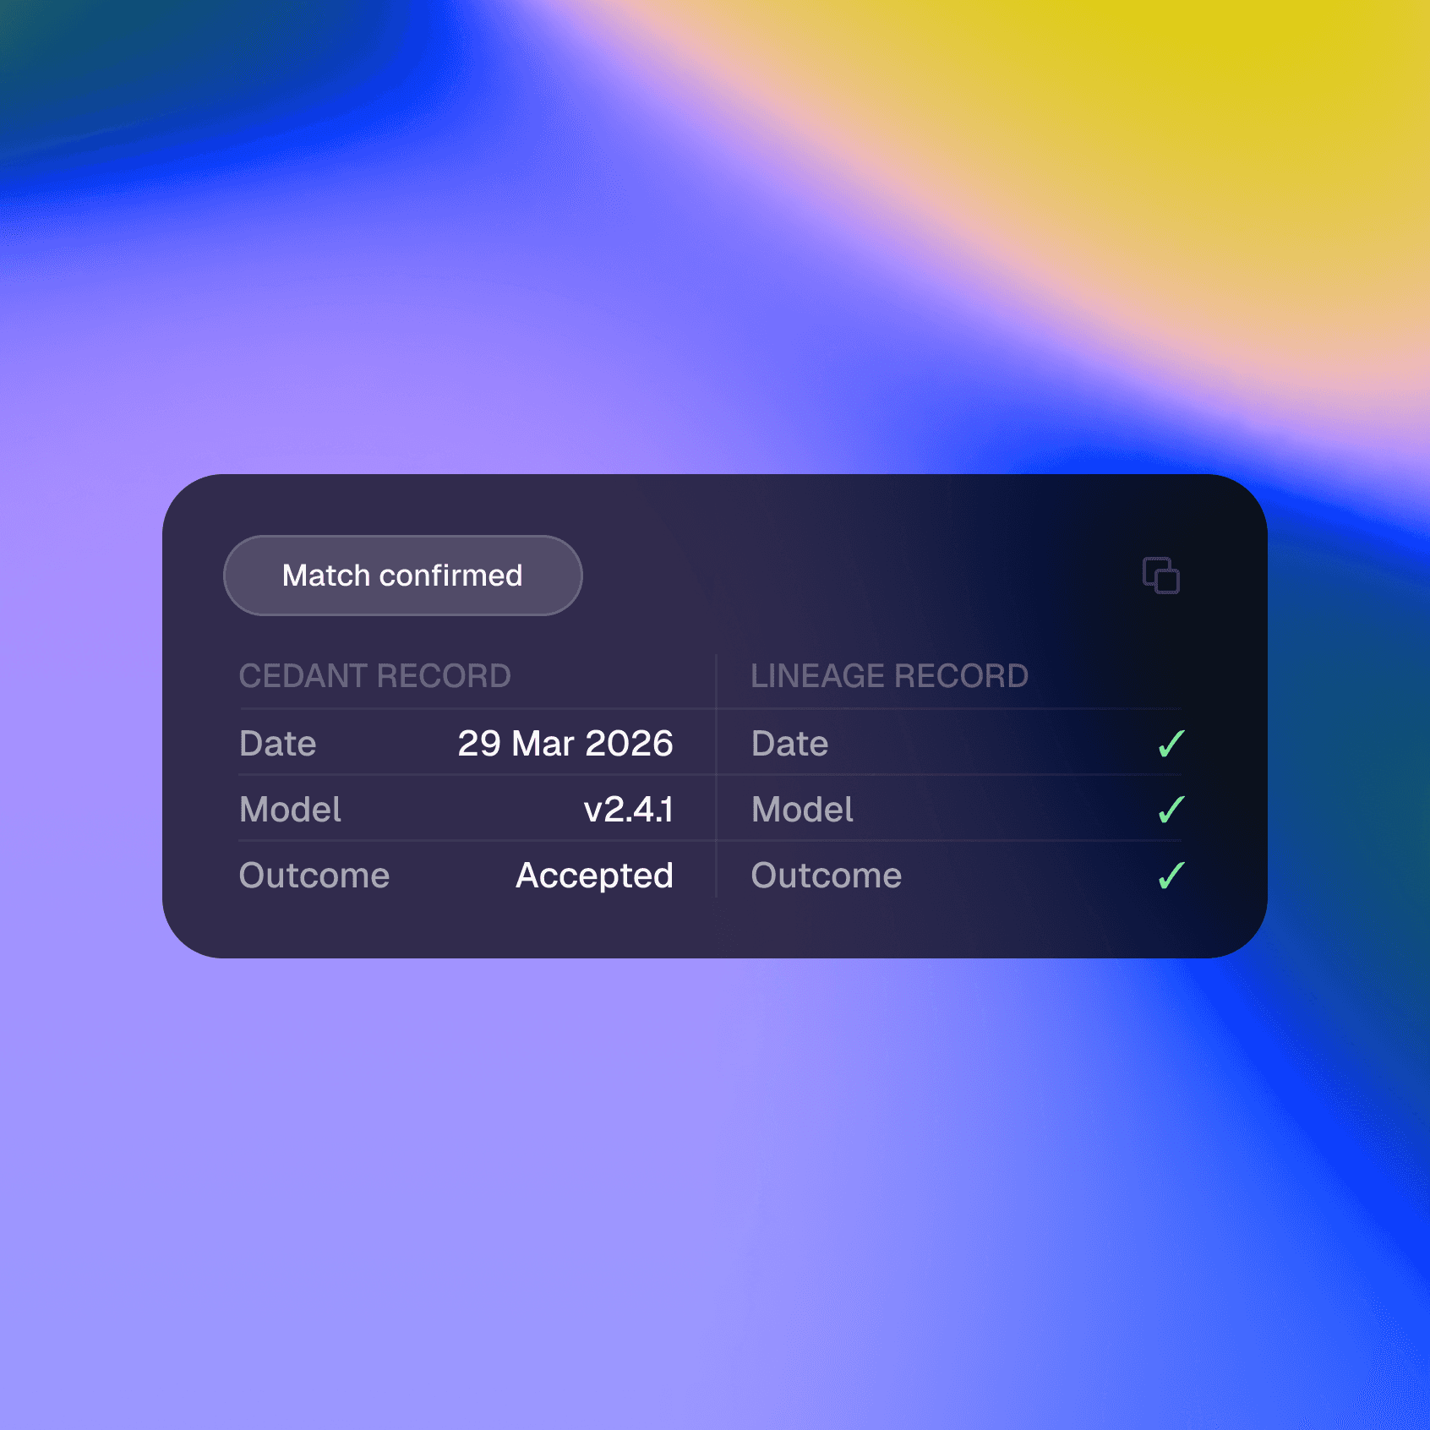The height and width of the screenshot is (1430, 1430).
Task: Click the green checkmark for lineage Outcome
Action: click(1171, 876)
